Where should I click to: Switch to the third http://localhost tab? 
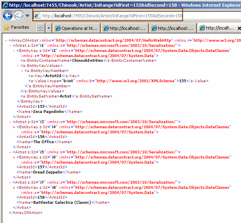tap(172, 28)
